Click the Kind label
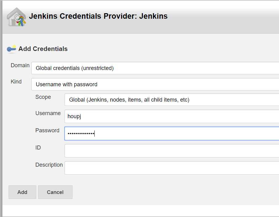 pos(16,82)
